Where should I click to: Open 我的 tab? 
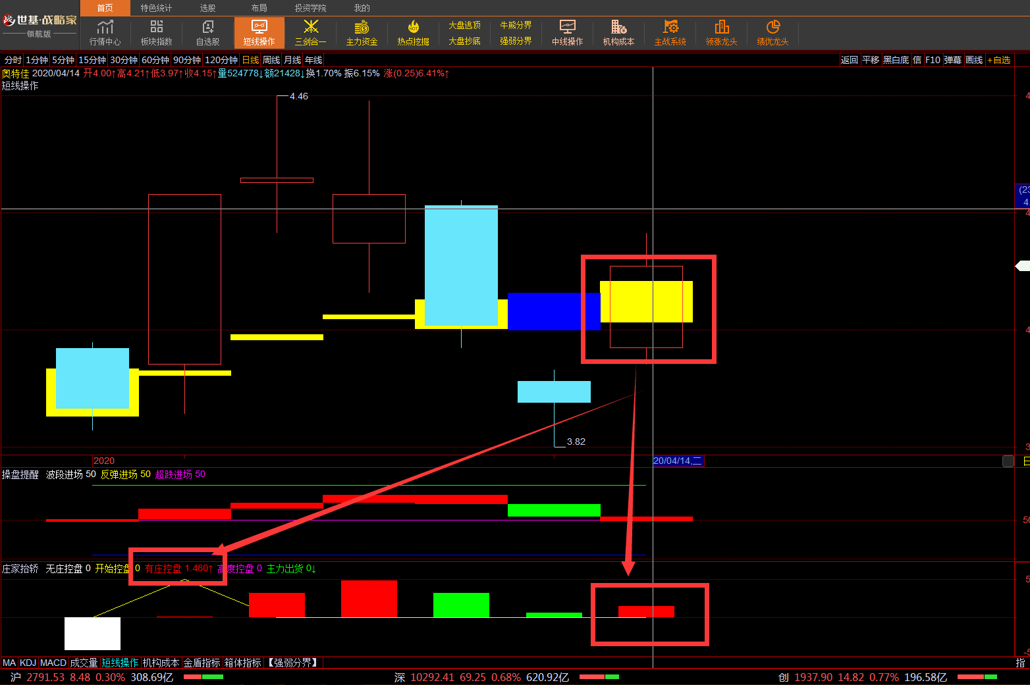(362, 8)
